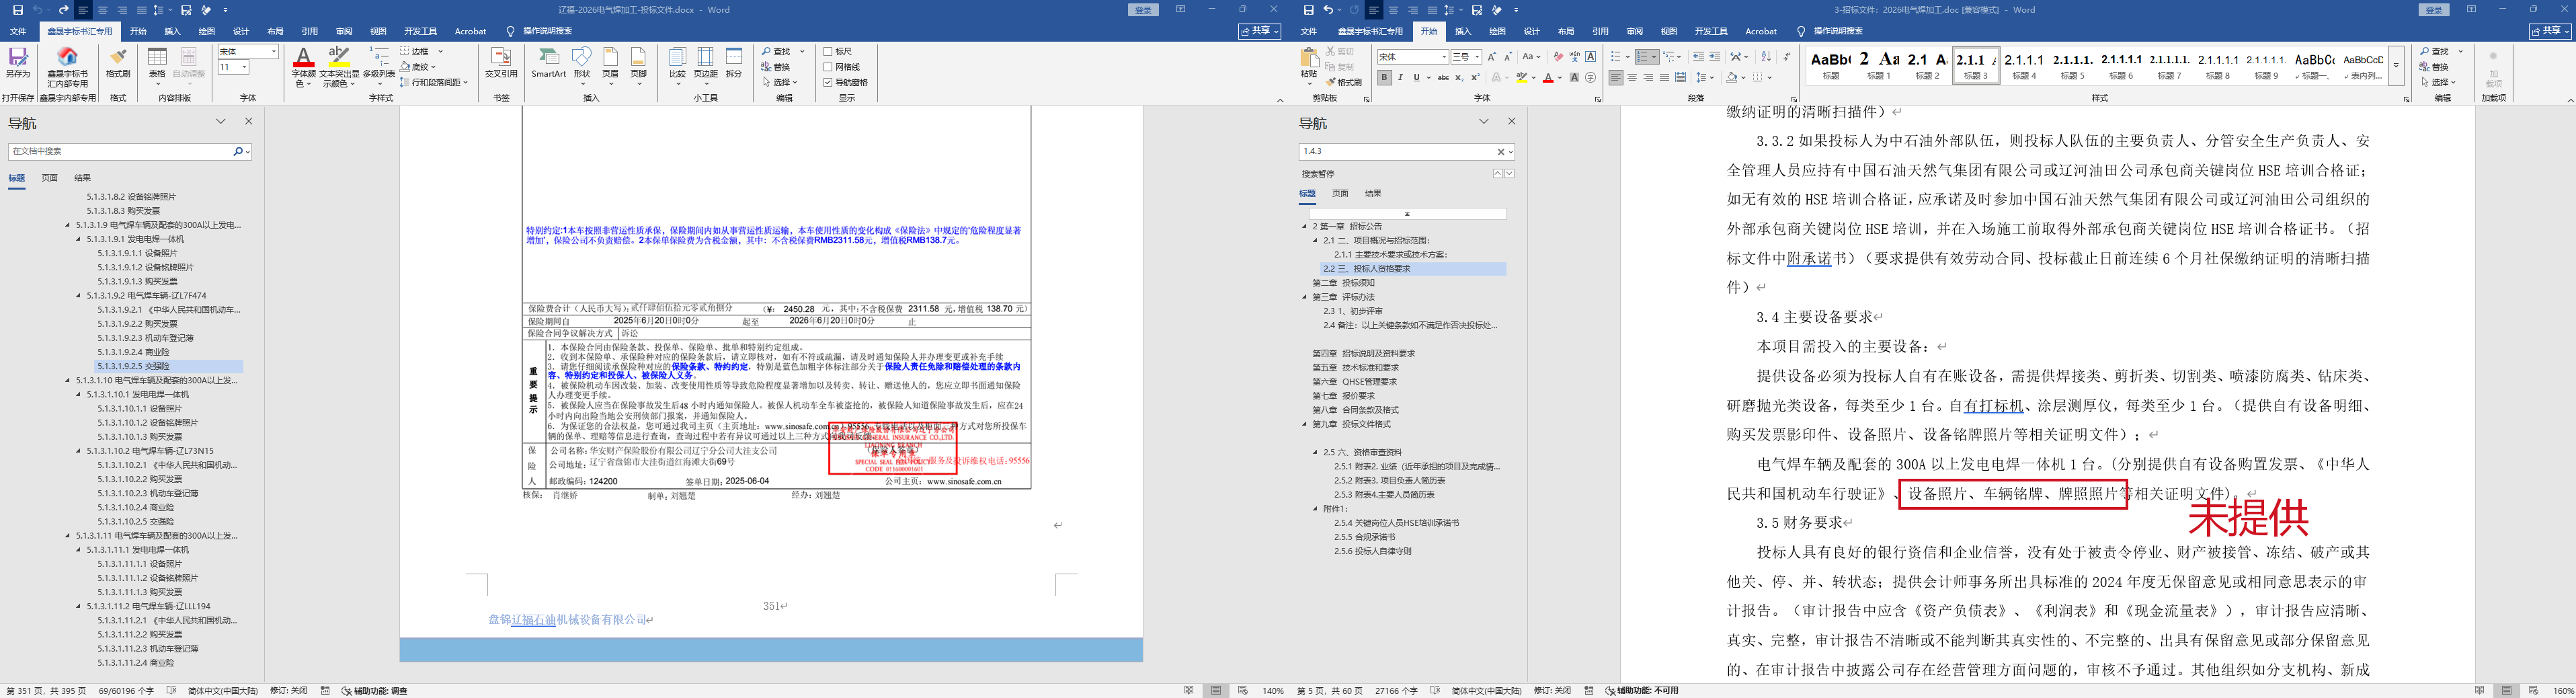The height and width of the screenshot is (698, 2576).
Task: Toggle 网格线 checkbox in left window
Action: click(x=828, y=67)
